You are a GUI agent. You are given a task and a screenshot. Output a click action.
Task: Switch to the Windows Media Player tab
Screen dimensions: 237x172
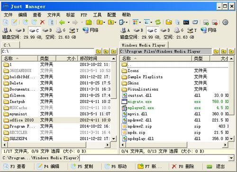pyautogui.click(x=144, y=45)
